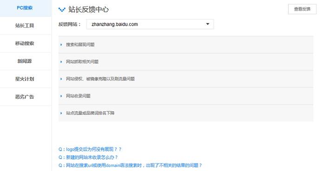
Task: Click the triangle arrow beside 网站收录问题
Action: point(61,96)
